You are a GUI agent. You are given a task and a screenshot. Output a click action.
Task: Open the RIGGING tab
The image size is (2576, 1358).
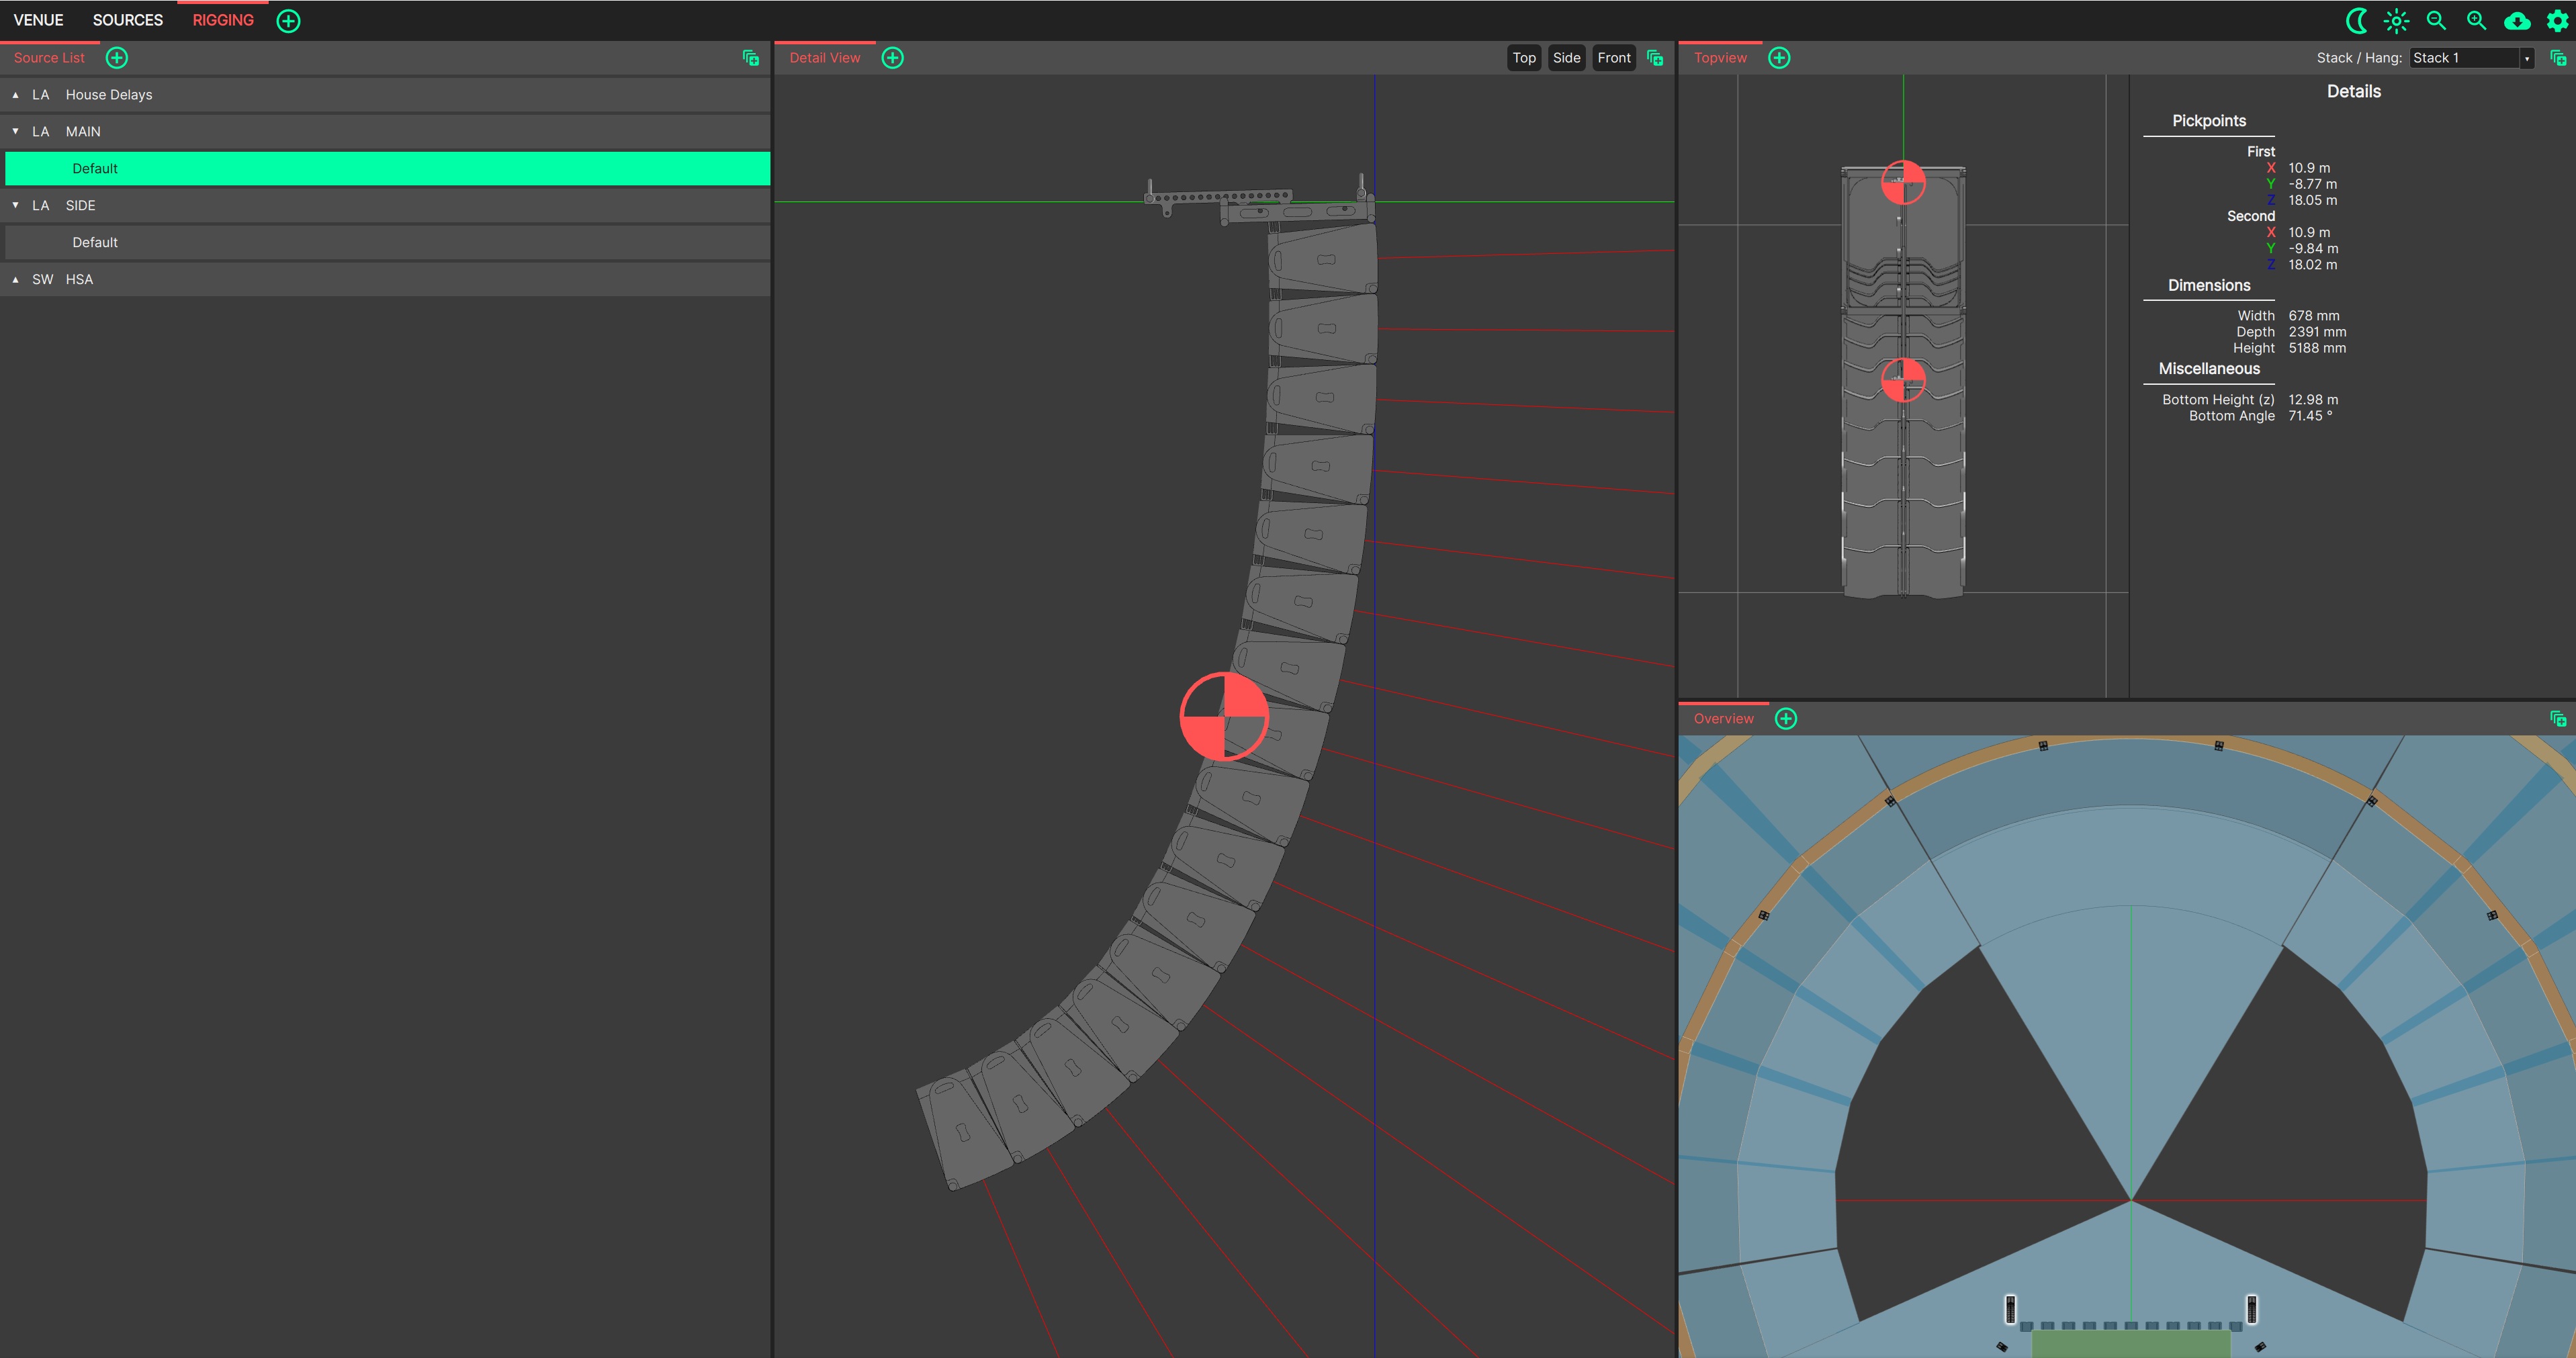[222, 20]
